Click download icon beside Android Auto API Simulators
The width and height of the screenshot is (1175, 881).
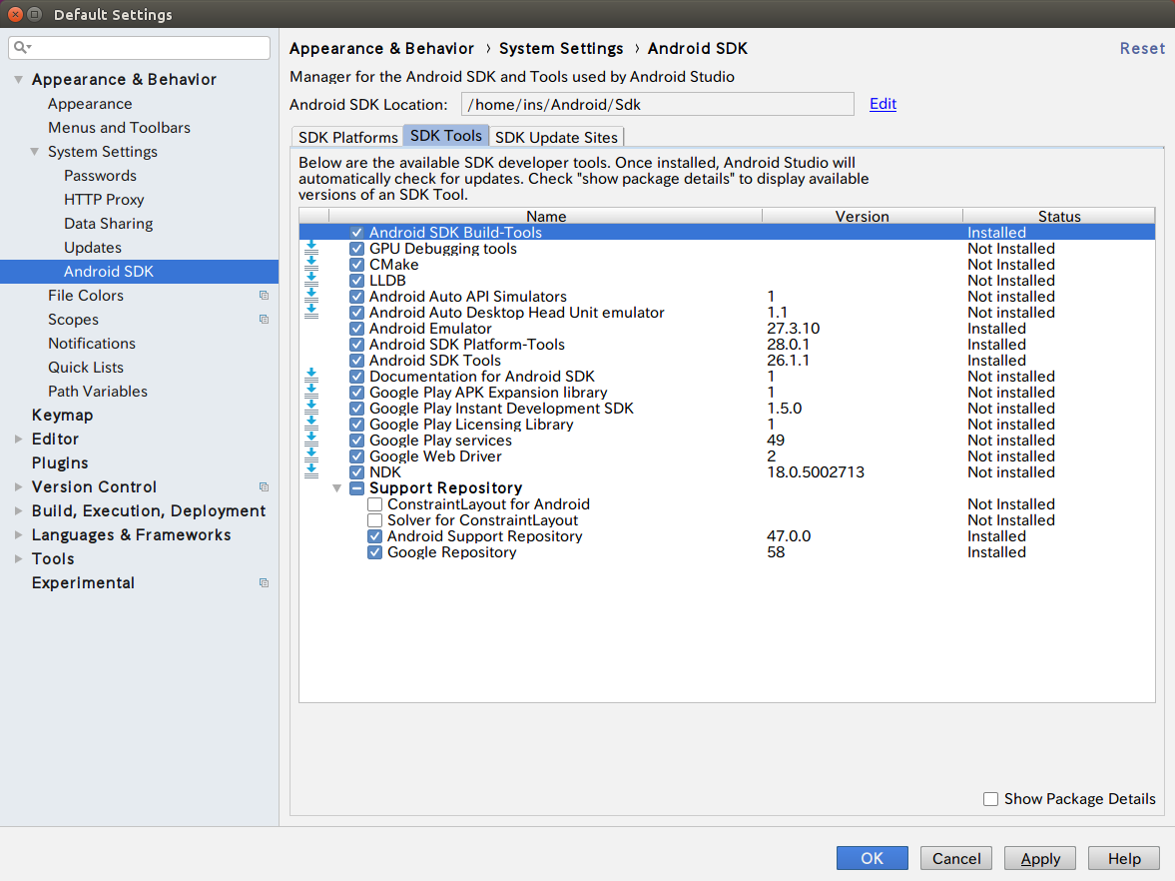pyautogui.click(x=311, y=297)
